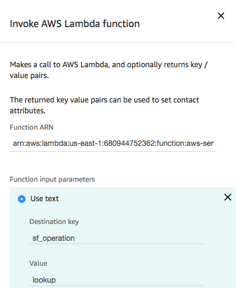The image size is (246, 288).
Task: Click the Use text option label
Action: [x=45, y=199]
